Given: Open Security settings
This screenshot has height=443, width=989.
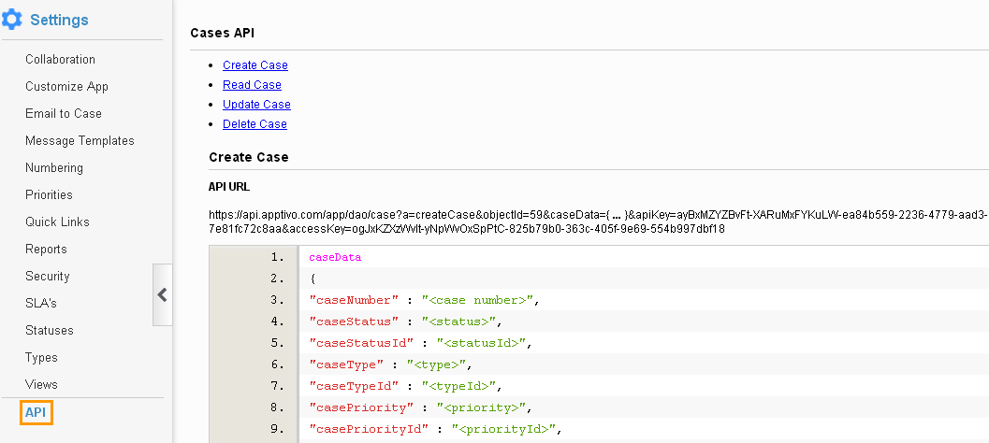Looking at the screenshot, I should [x=48, y=276].
